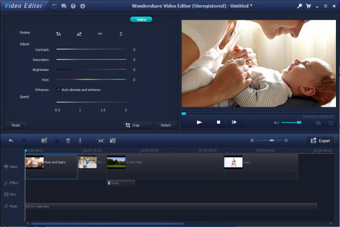Toggle full screen preview
340x227 pixels.
coord(331,123)
